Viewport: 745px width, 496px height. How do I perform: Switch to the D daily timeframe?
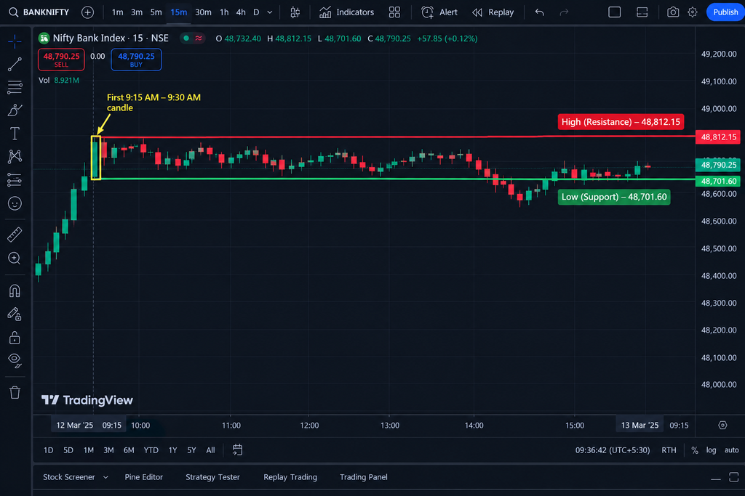click(256, 12)
